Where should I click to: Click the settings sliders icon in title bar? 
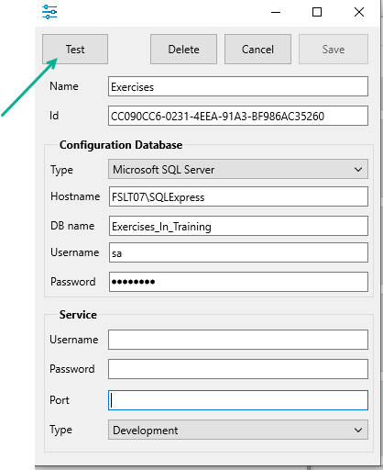pyautogui.click(x=49, y=12)
